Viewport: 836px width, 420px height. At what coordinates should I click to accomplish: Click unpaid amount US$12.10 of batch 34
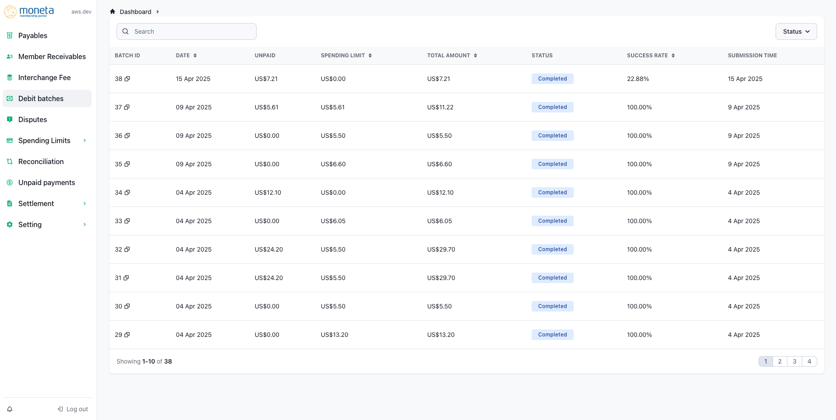[268, 192]
